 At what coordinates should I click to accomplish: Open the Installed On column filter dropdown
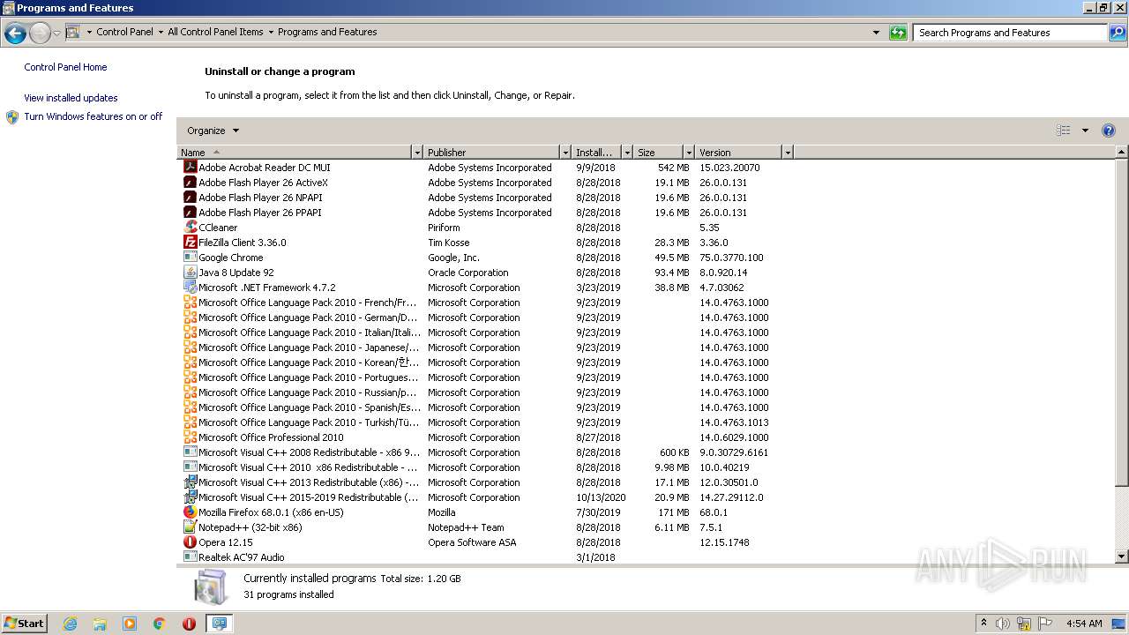pyautogui.click(x=627, y=153)
